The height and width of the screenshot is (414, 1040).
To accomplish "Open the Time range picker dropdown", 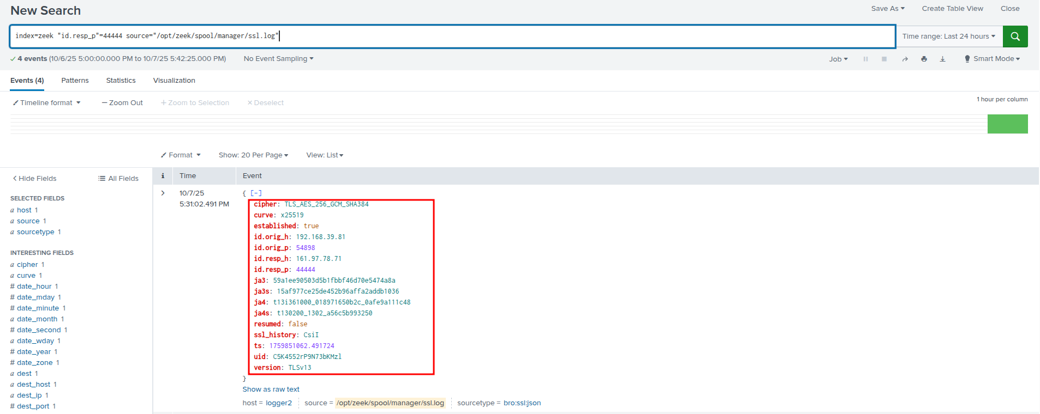I will (x=948, y=36).
